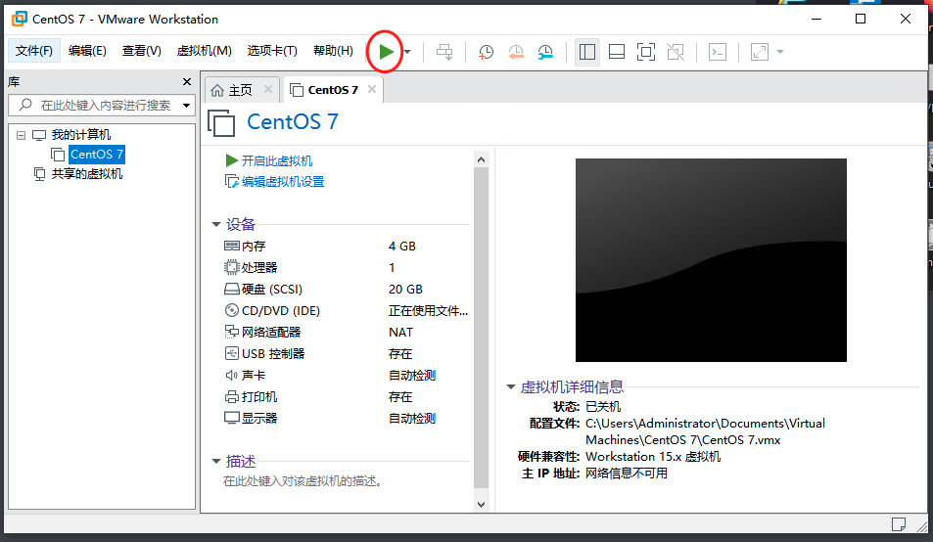Click the Workstation 15.x 虚拟机 compatibility value
This screenshot has height=542, width=933.
[653, 457]
